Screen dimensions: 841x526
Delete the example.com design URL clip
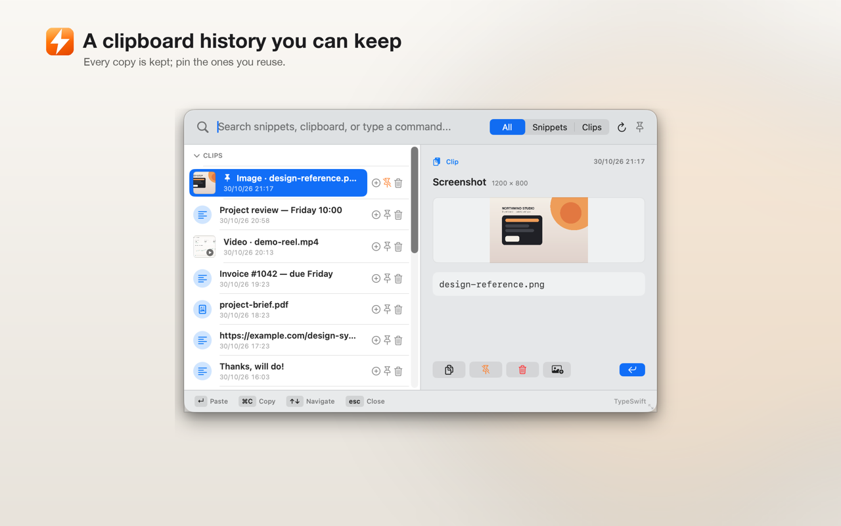click(398, 341)
